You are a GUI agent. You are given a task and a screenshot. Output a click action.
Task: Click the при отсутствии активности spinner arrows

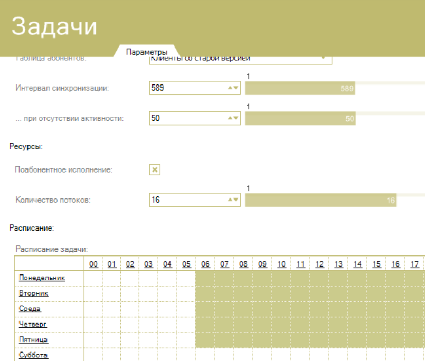coord(233,119)
